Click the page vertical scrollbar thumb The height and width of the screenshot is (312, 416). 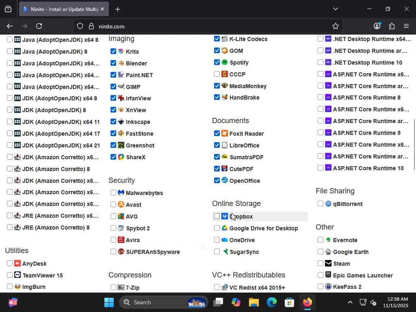(414, 145)
